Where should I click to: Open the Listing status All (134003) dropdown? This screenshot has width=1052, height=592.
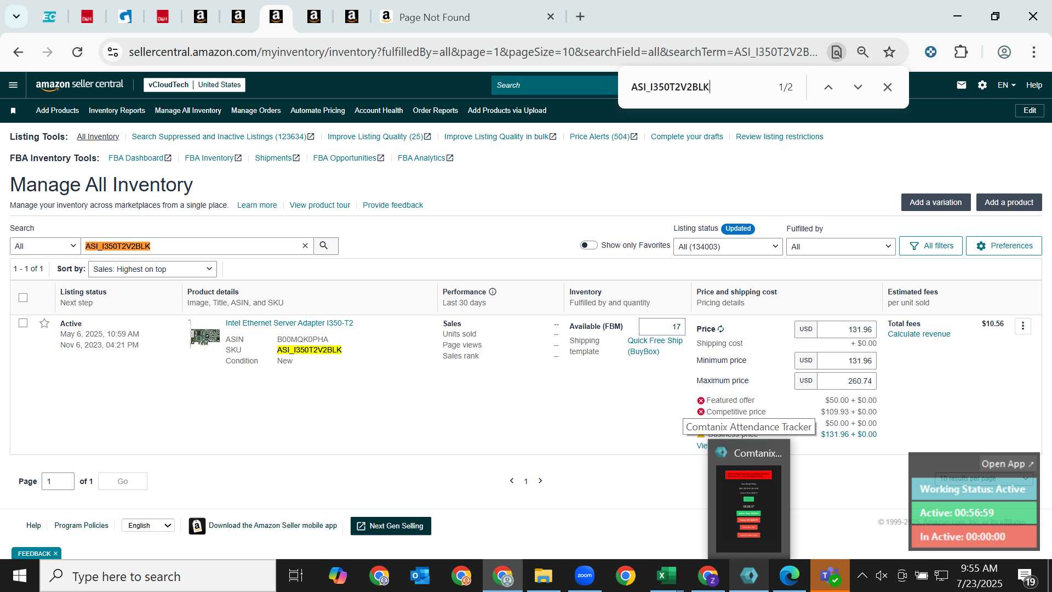click(x=728, y=247)
